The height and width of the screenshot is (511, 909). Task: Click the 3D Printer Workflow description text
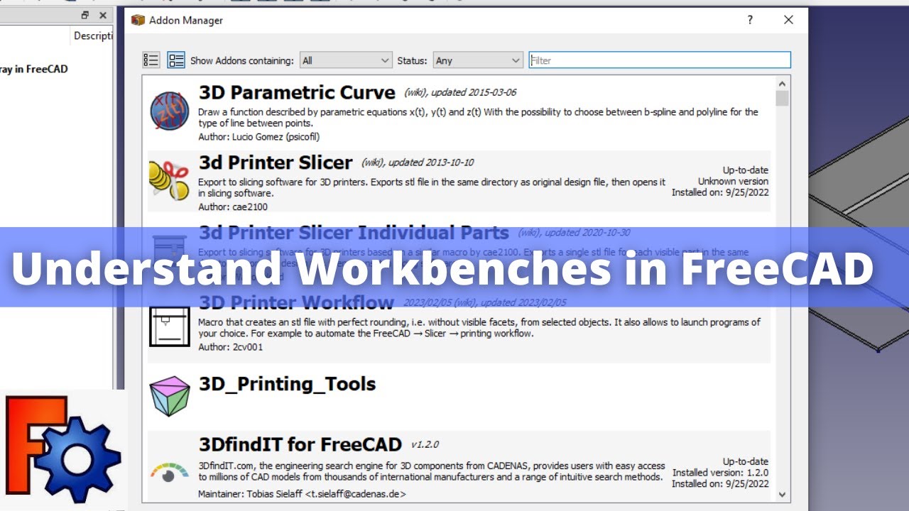479,328
